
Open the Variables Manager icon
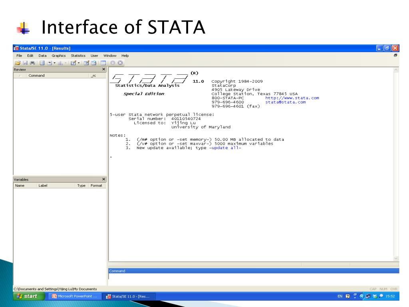coord(103,63)
